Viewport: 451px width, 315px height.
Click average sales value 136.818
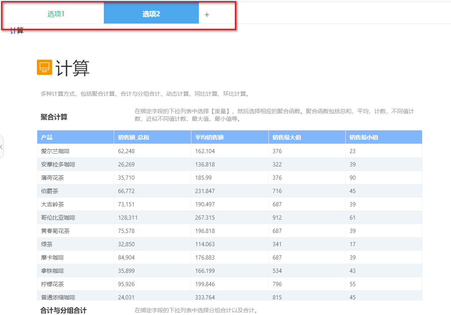[x=205, y=165]
